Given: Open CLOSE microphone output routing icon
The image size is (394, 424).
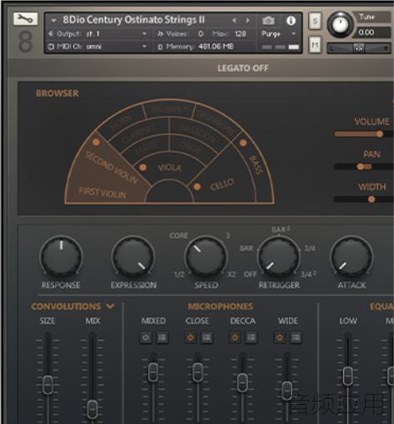Looking at the screenshot, I should click(x=207, y=337).
